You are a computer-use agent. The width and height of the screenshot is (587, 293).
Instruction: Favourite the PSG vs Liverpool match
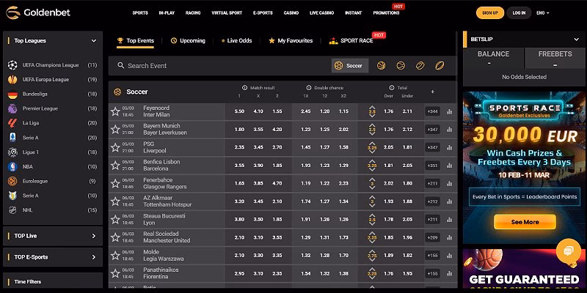(115, 147)
